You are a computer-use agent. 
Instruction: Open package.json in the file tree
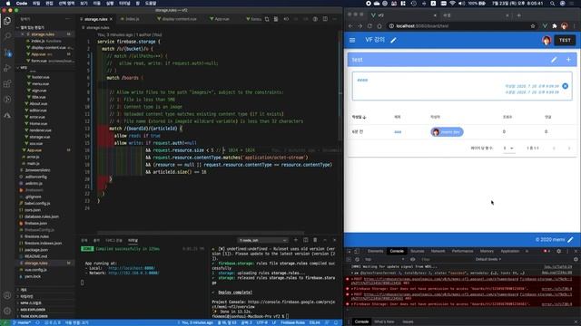click(36, 250)
